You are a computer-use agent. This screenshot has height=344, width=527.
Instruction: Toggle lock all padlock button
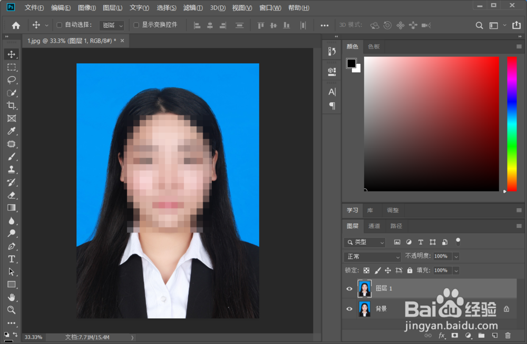point(409,270)
